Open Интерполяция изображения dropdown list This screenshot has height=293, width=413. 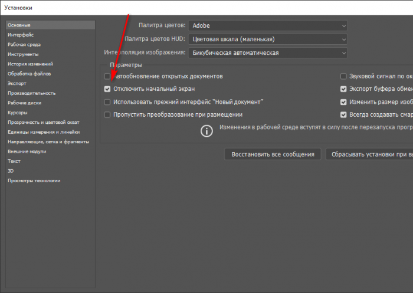268,53
